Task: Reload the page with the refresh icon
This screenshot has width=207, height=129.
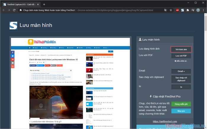Action: coord(14,10)
